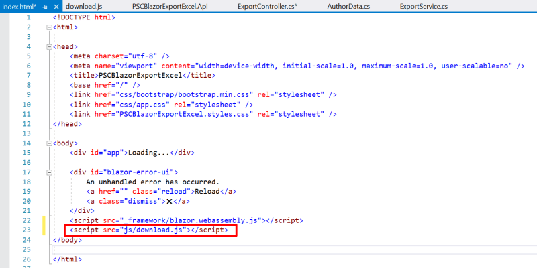Click the DOCTYPE declaration on line 1
This screenshot has height=268, width=537.
coord(84,17)
